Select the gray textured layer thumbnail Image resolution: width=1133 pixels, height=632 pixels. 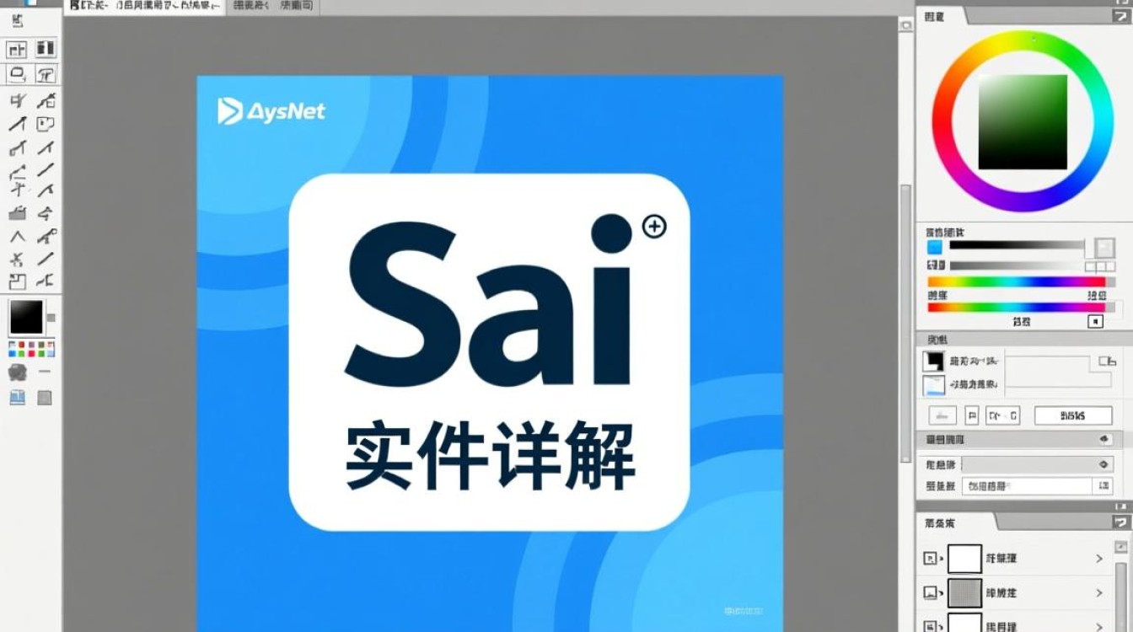click(x=964, y=593)
